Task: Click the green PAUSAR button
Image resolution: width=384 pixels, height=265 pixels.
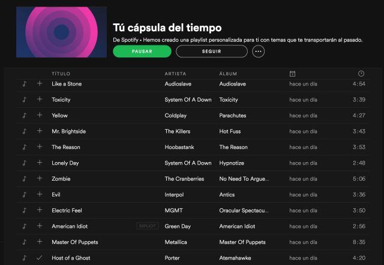Action: (142, 51)
